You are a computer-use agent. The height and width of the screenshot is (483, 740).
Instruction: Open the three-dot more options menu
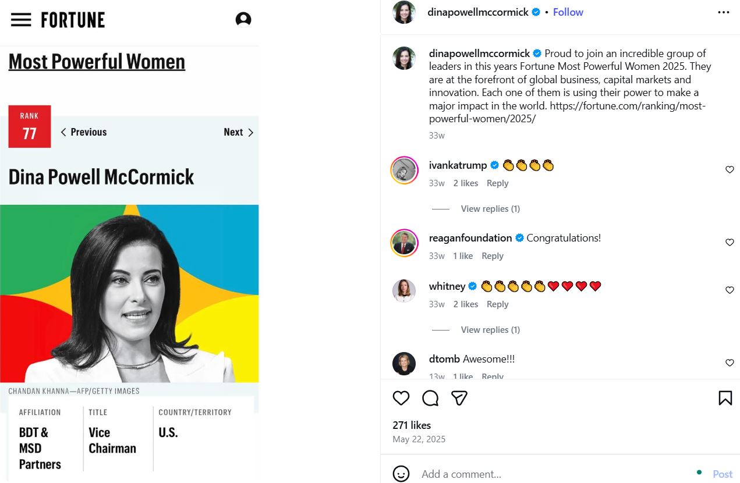point(724,12)
